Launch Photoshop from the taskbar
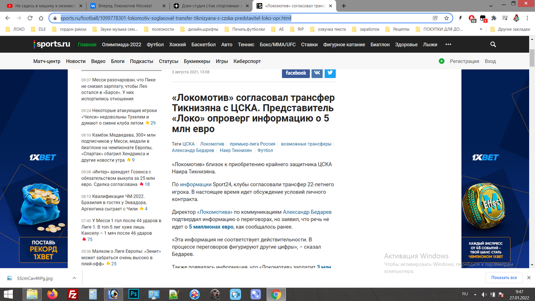 133,294
